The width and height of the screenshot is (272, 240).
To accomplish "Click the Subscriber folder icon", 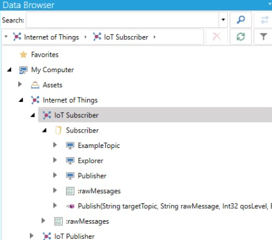I will [x=59, y=131].
